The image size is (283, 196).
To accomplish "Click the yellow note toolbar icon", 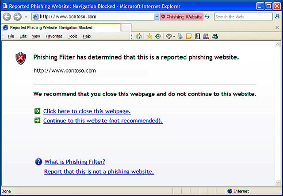I will tap(189, 37).
